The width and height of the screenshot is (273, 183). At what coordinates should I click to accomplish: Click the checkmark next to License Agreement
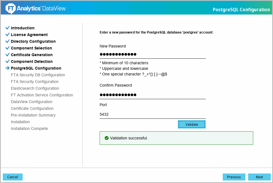[x=8, y=35]
